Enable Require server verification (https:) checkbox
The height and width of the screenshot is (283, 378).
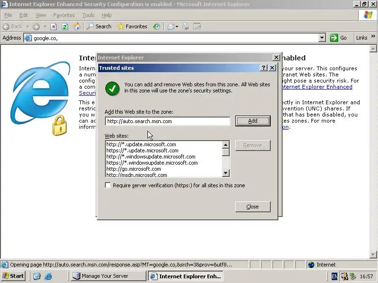point(108,185)
